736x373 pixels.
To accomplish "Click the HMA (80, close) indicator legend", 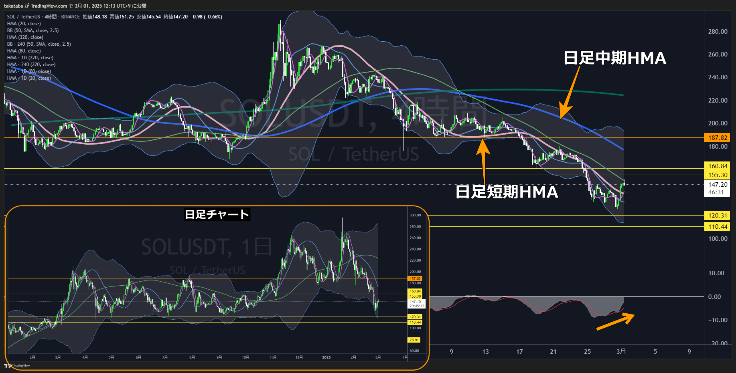I will (24, 51).
